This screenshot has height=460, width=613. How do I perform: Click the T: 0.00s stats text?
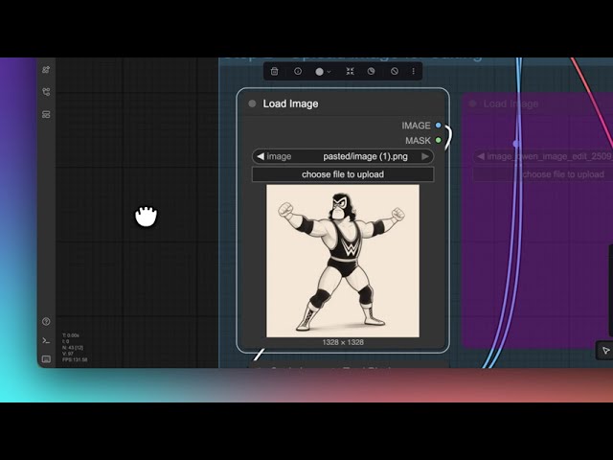coord(71,335)
